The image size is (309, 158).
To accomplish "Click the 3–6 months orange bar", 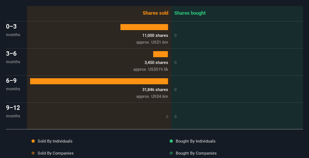I will (160, 54).
